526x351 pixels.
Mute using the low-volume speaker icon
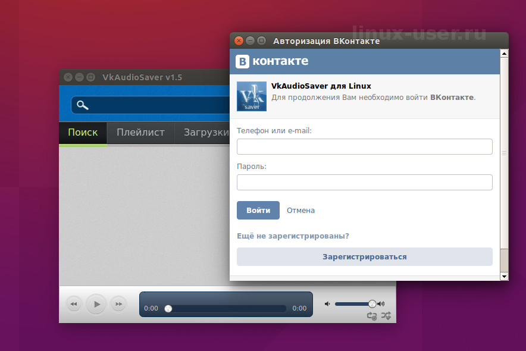pyautogui.click(x=327, y=304)
